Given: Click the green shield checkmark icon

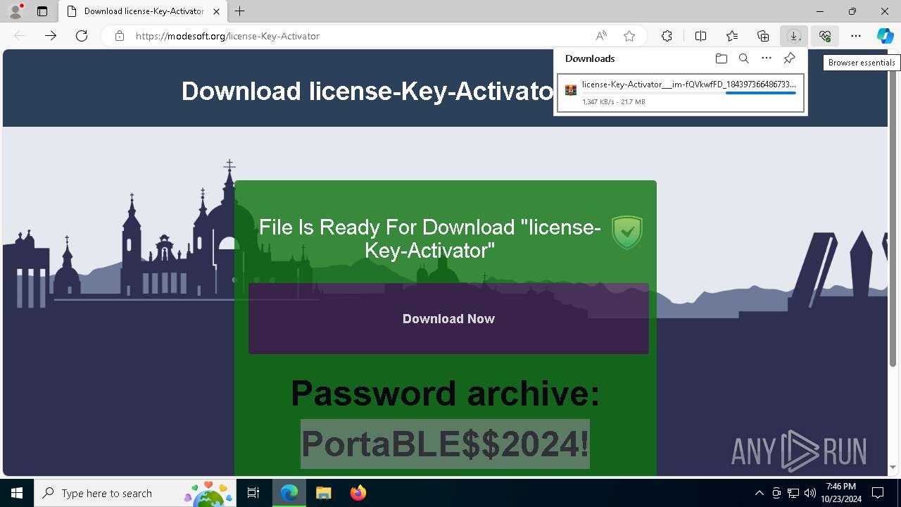Looking at the screenshot, I should [626, 232].
